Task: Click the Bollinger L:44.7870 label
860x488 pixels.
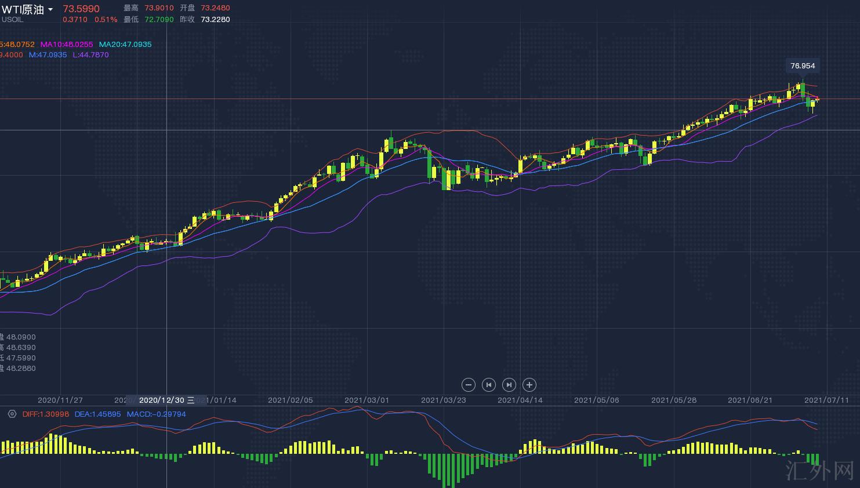Action: coord(90,55)
